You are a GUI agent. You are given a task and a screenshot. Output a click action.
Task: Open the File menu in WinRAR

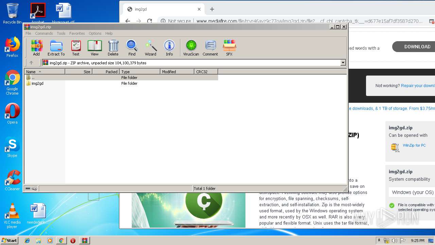(x=28, y=33)
